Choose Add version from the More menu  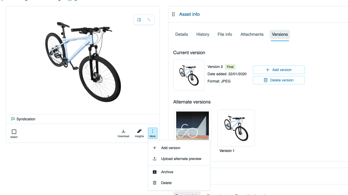coord(179,148)
